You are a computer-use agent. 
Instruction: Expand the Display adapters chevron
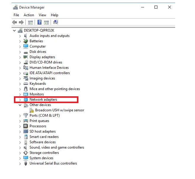[20, 57]
